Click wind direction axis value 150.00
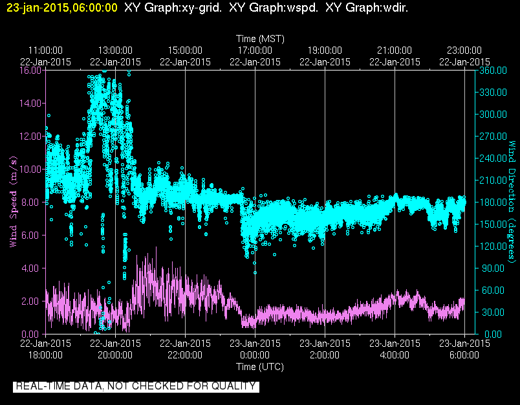The height and width of the screenshot is (405, 520). [x=493, y=224]
